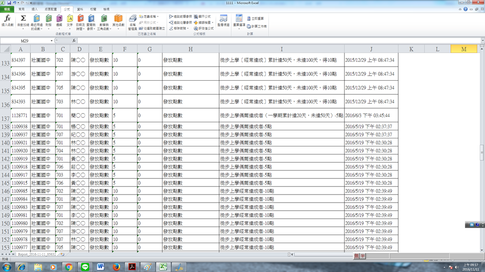Expand the Define Name dropdown
485x272 pixels.
[x=158, y=17]
